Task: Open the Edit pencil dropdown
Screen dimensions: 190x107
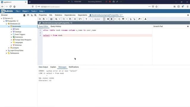Action: pyautogui.click(x=80, y=19)
